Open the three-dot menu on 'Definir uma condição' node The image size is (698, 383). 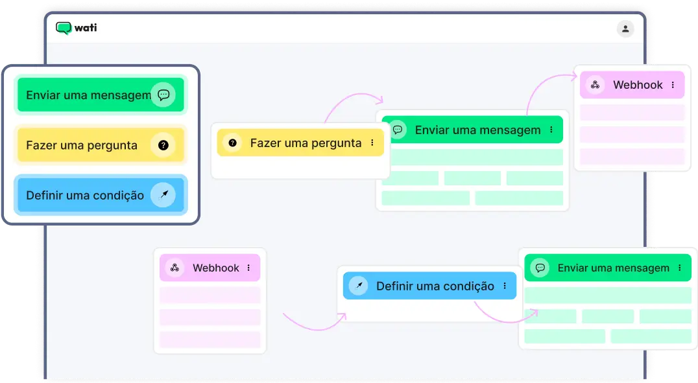click(x=506, y=286)
